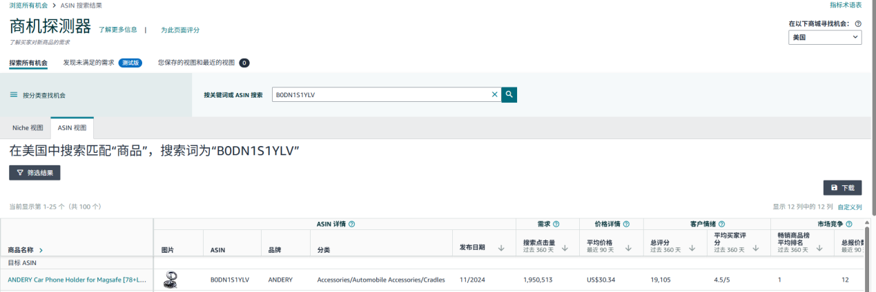This screenshot has width=876, height=292.
Task: Click the 按分类查找机会 label
Action: click(44, 96)
